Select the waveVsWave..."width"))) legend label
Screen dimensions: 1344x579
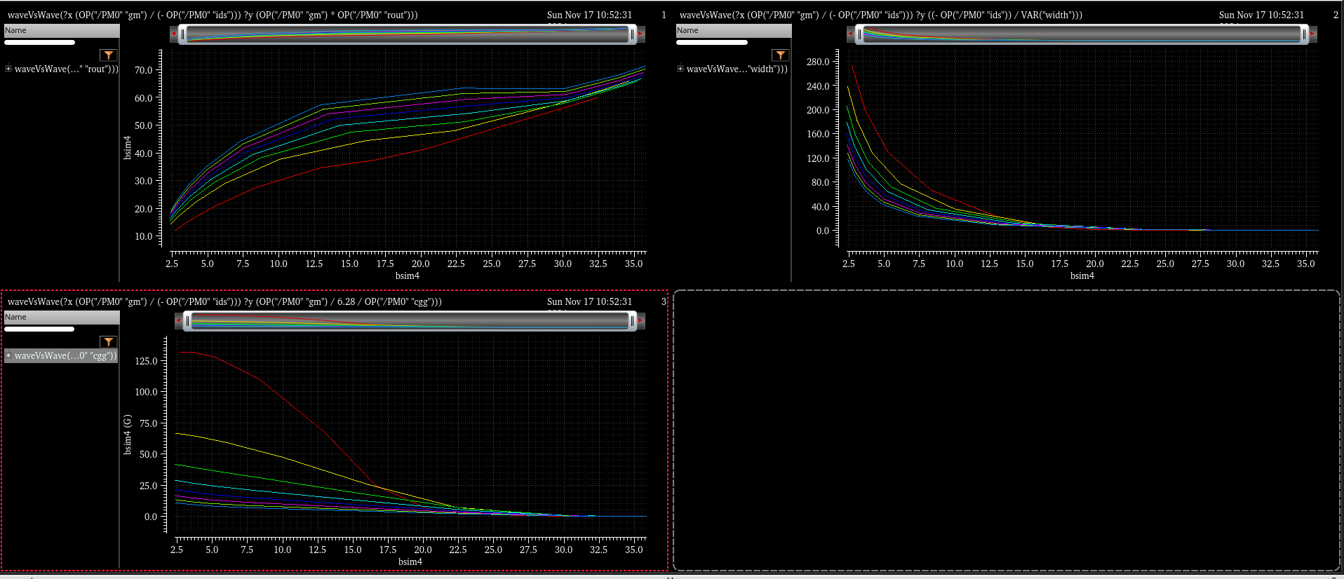coord(737,69)
